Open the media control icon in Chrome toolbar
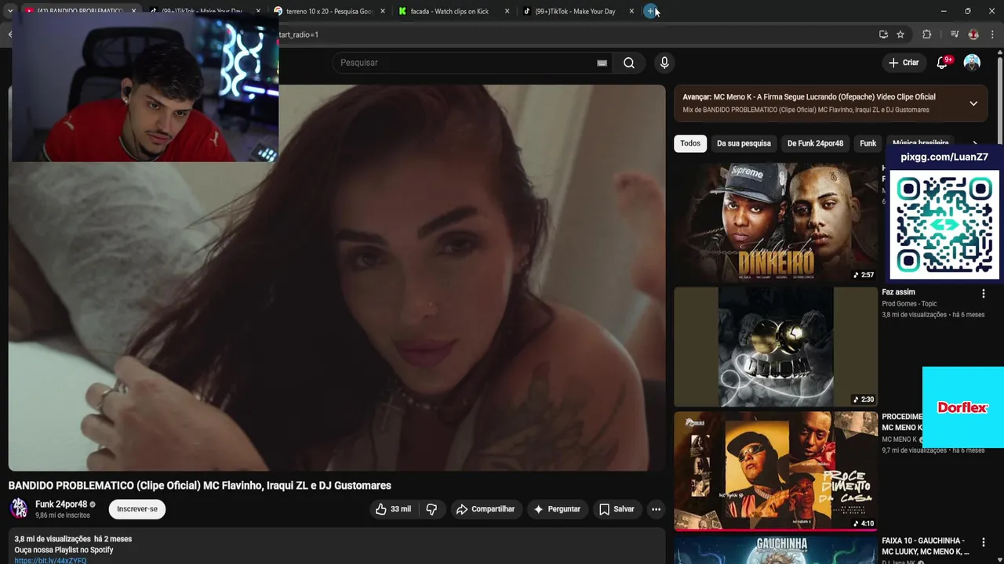The height and width of the screenshot is (564, 1004). point(955,34)
